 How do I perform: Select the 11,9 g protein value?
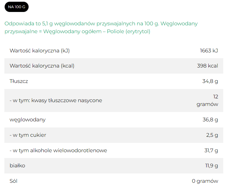click(211, 166)
